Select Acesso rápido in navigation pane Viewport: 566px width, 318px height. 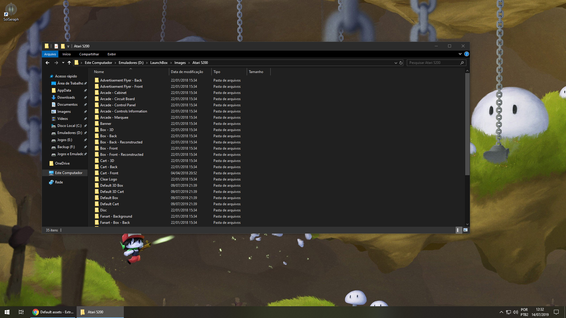click(66, 76)
